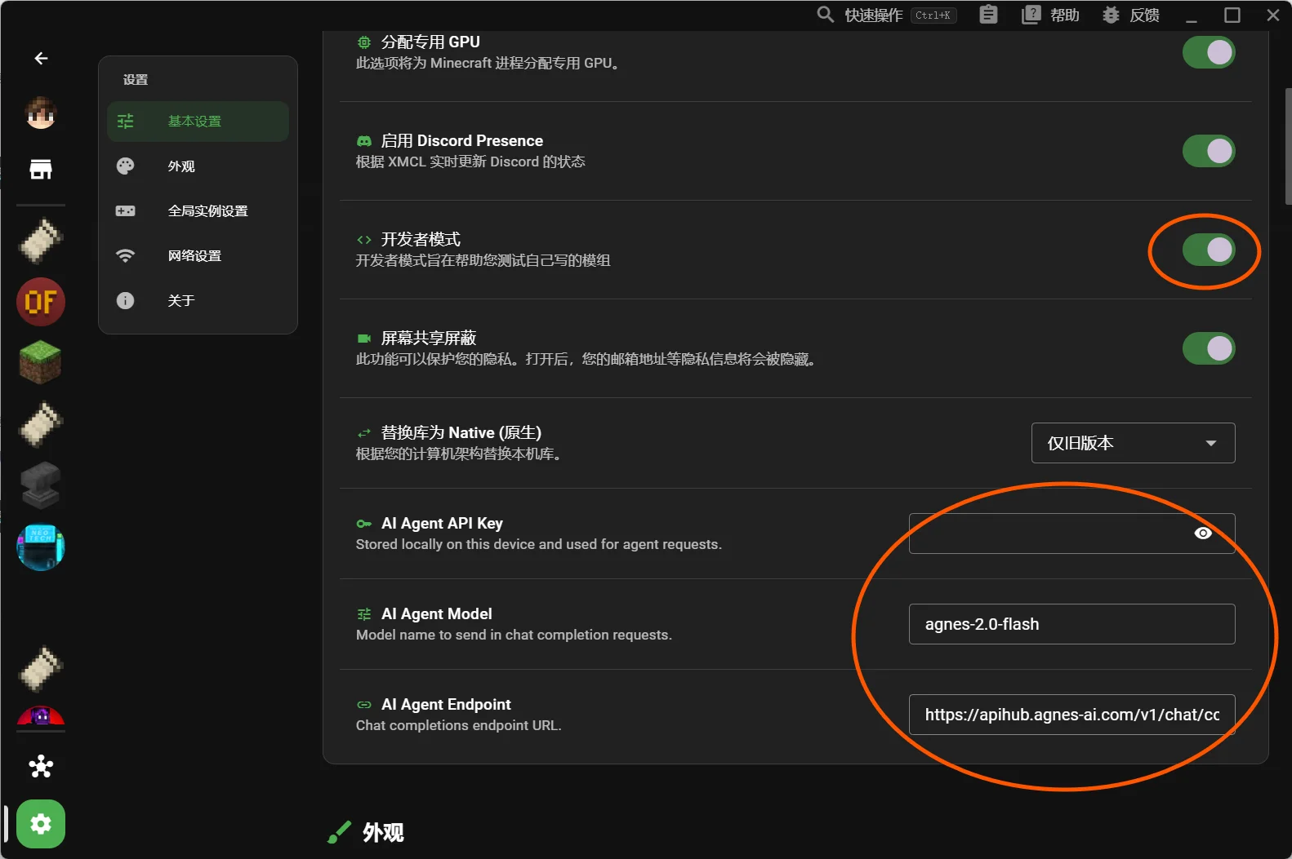Click the swap arrows icon beside 替换库为 Native
The width and height of the screenshot is (1292, 859).
tap(364, 433)
